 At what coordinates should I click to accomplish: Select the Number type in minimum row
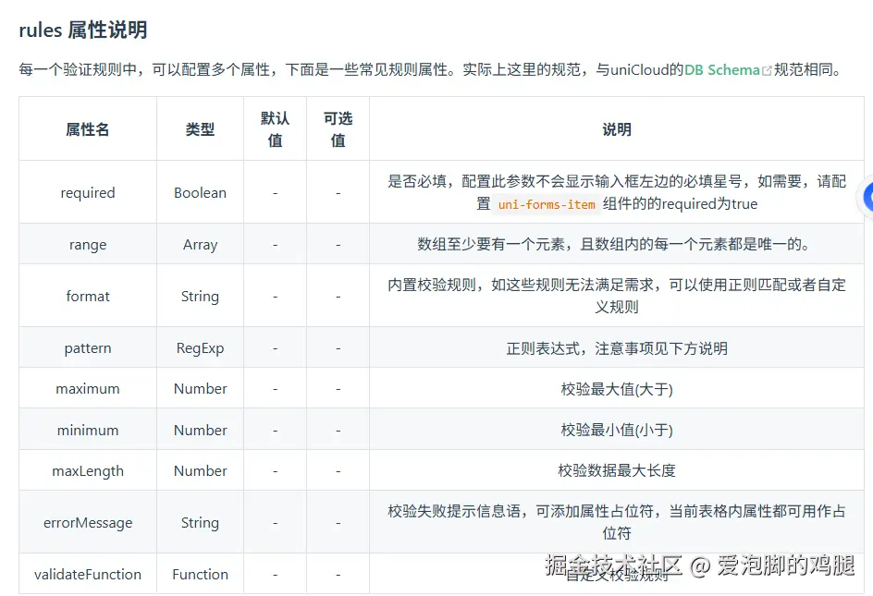tap(200, 430)
